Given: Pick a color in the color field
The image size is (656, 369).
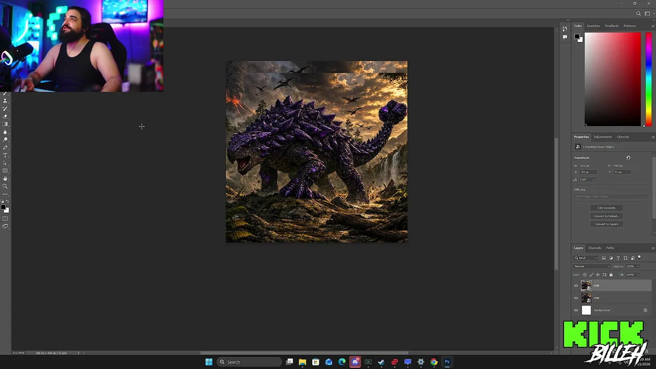Looking at the screenshot, I should click(612, 79).
